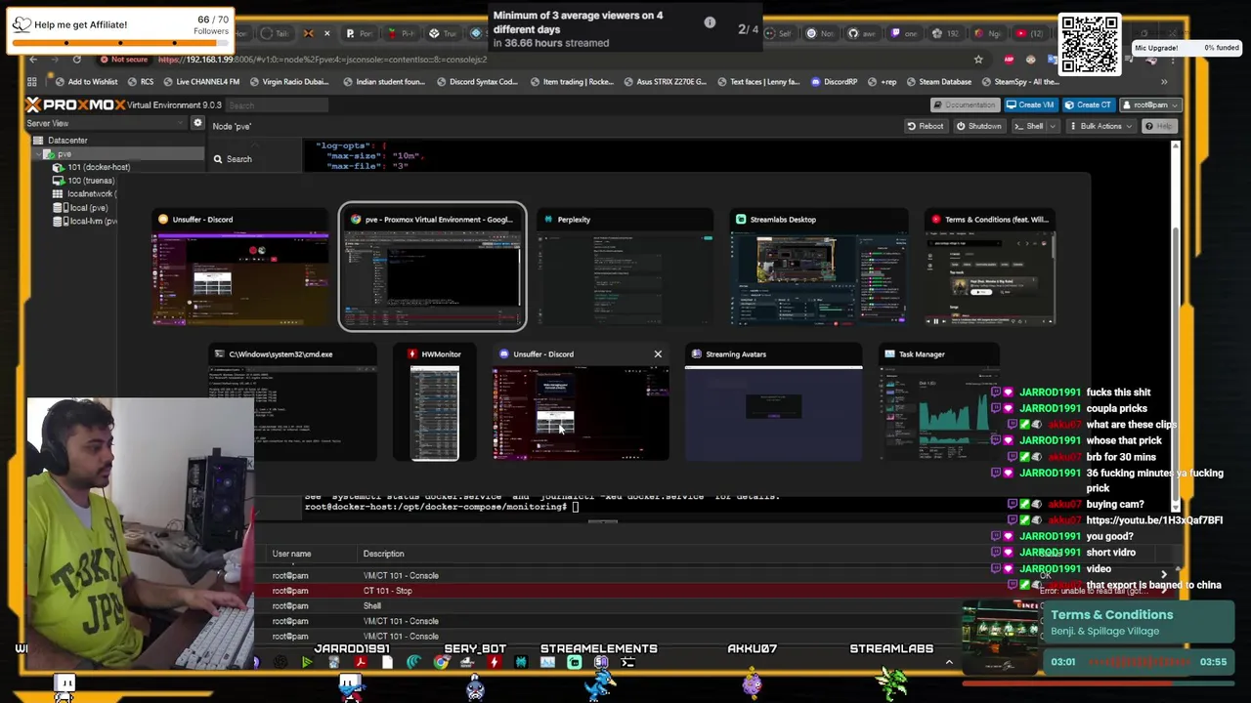
Task: Click Chrome icon on pve Proxmox title
Action: click(356, 220)
